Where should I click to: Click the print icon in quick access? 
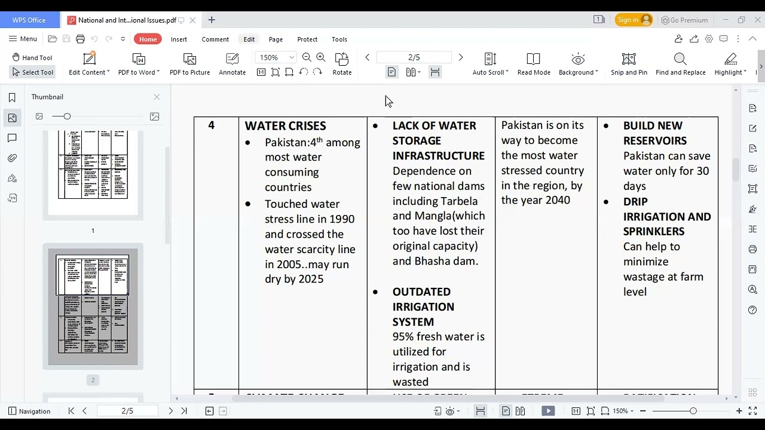(80, 39)
